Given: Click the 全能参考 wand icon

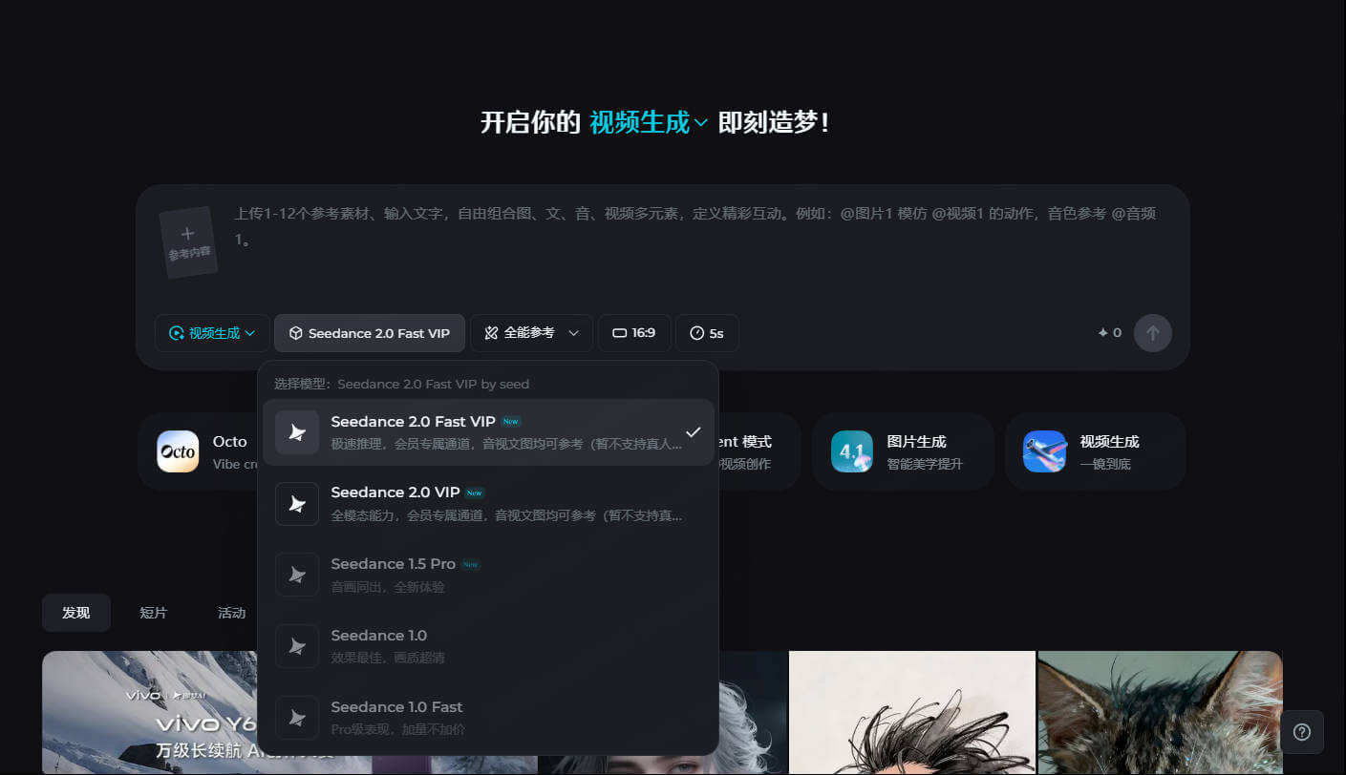Looking at the screenshot, I should coord(492,333).
